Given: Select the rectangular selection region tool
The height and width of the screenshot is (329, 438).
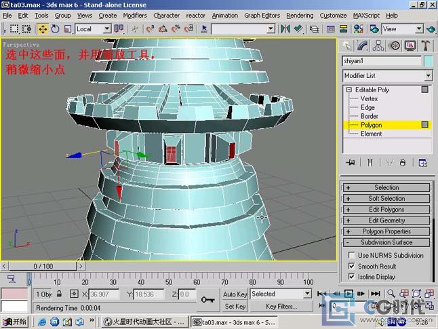Looking at the screenshot, I should (x=14, y=28).
